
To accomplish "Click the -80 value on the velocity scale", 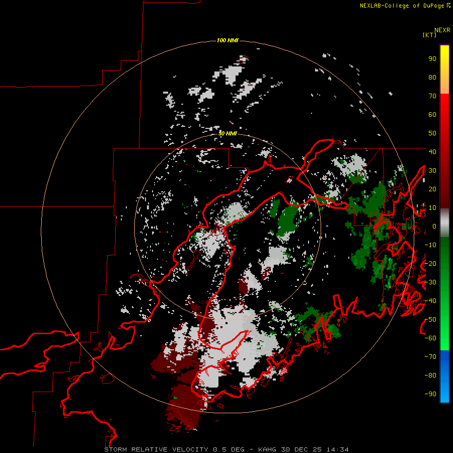I will tap(430, 375).
